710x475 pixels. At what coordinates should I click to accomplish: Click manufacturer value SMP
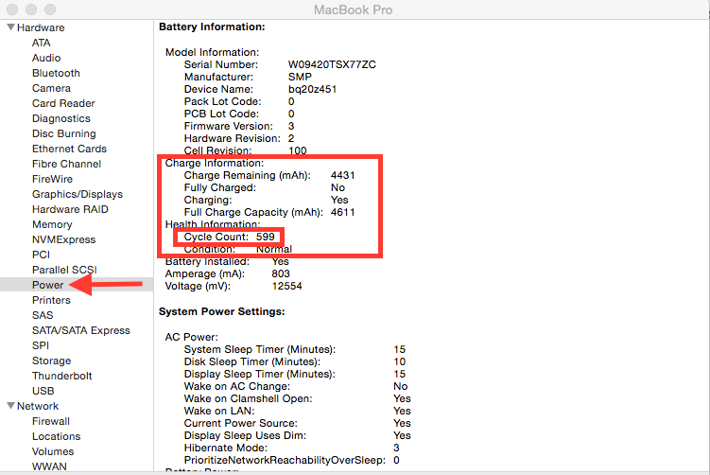[300, 77]
